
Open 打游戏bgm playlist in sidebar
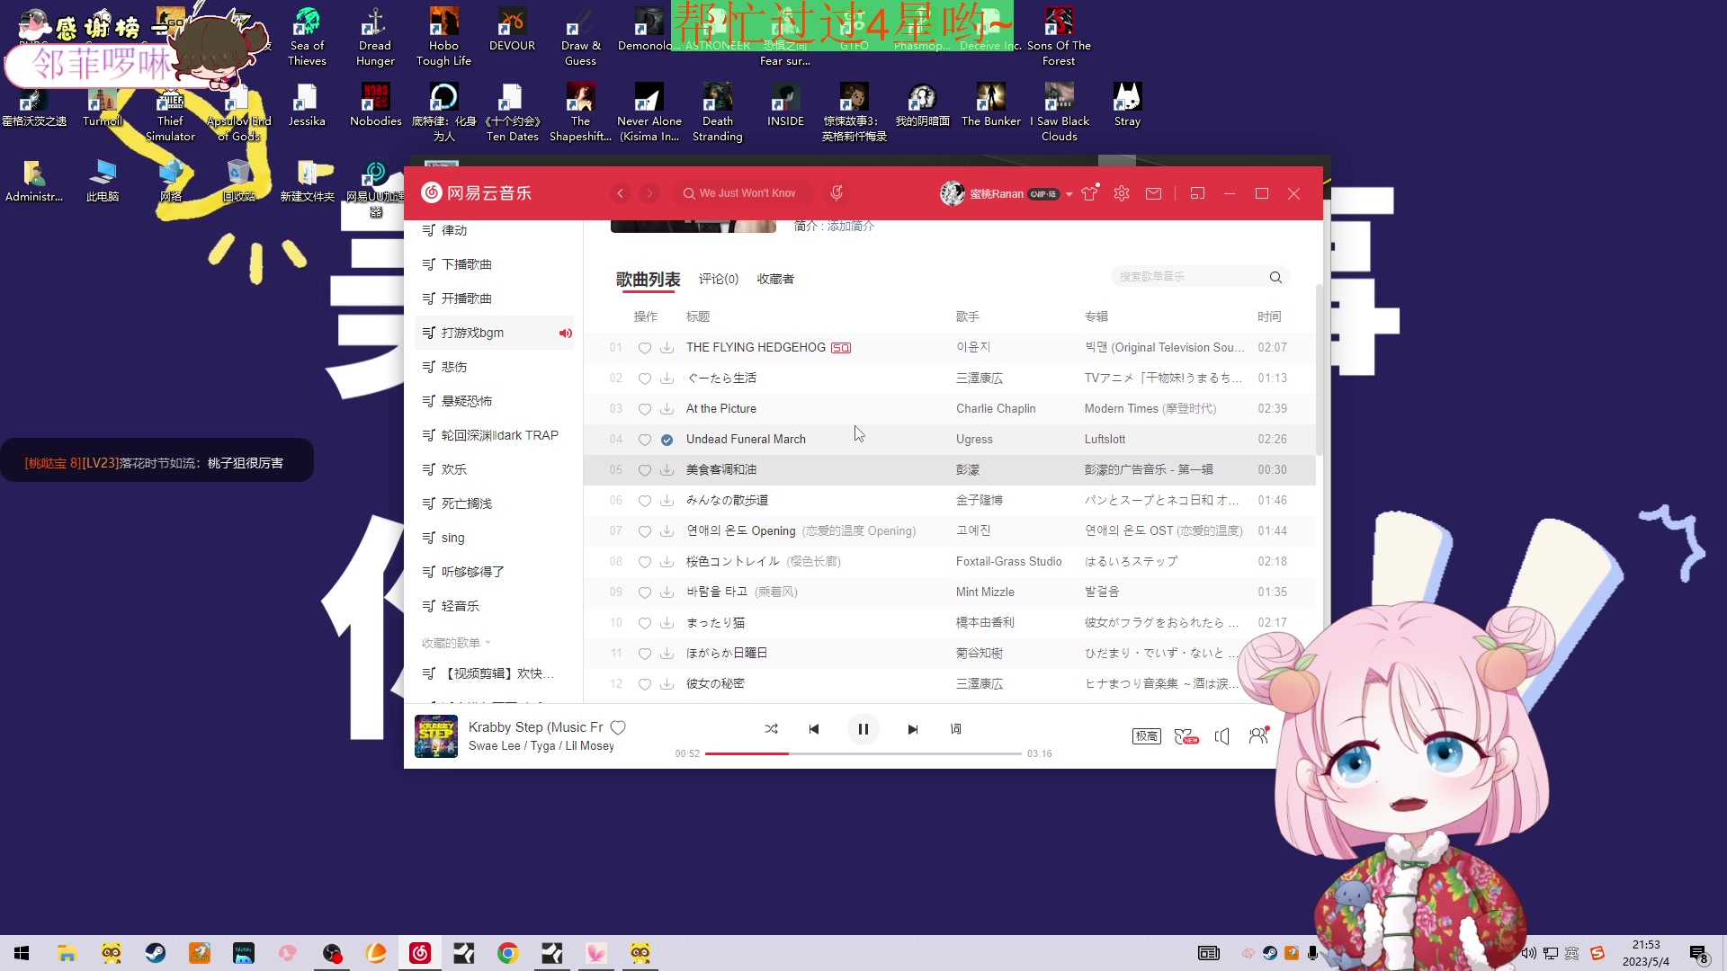pos(494,333)
